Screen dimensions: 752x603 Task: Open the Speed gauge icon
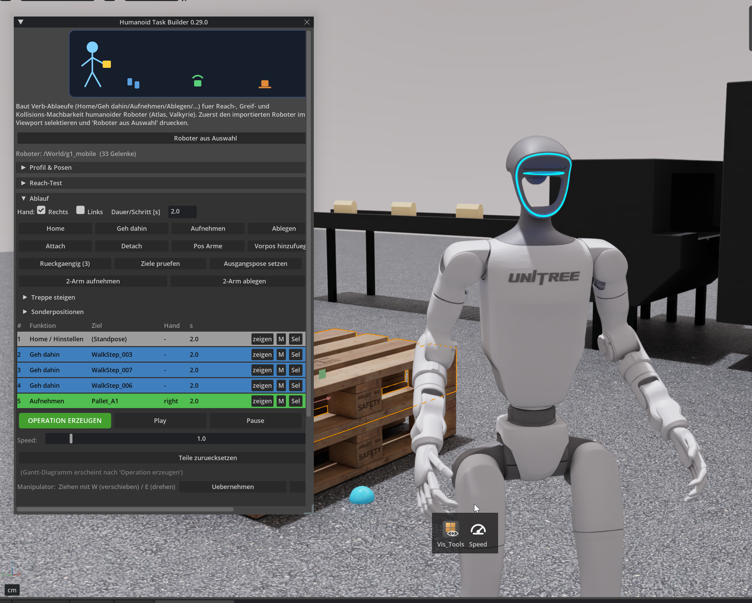click(478, 533)
